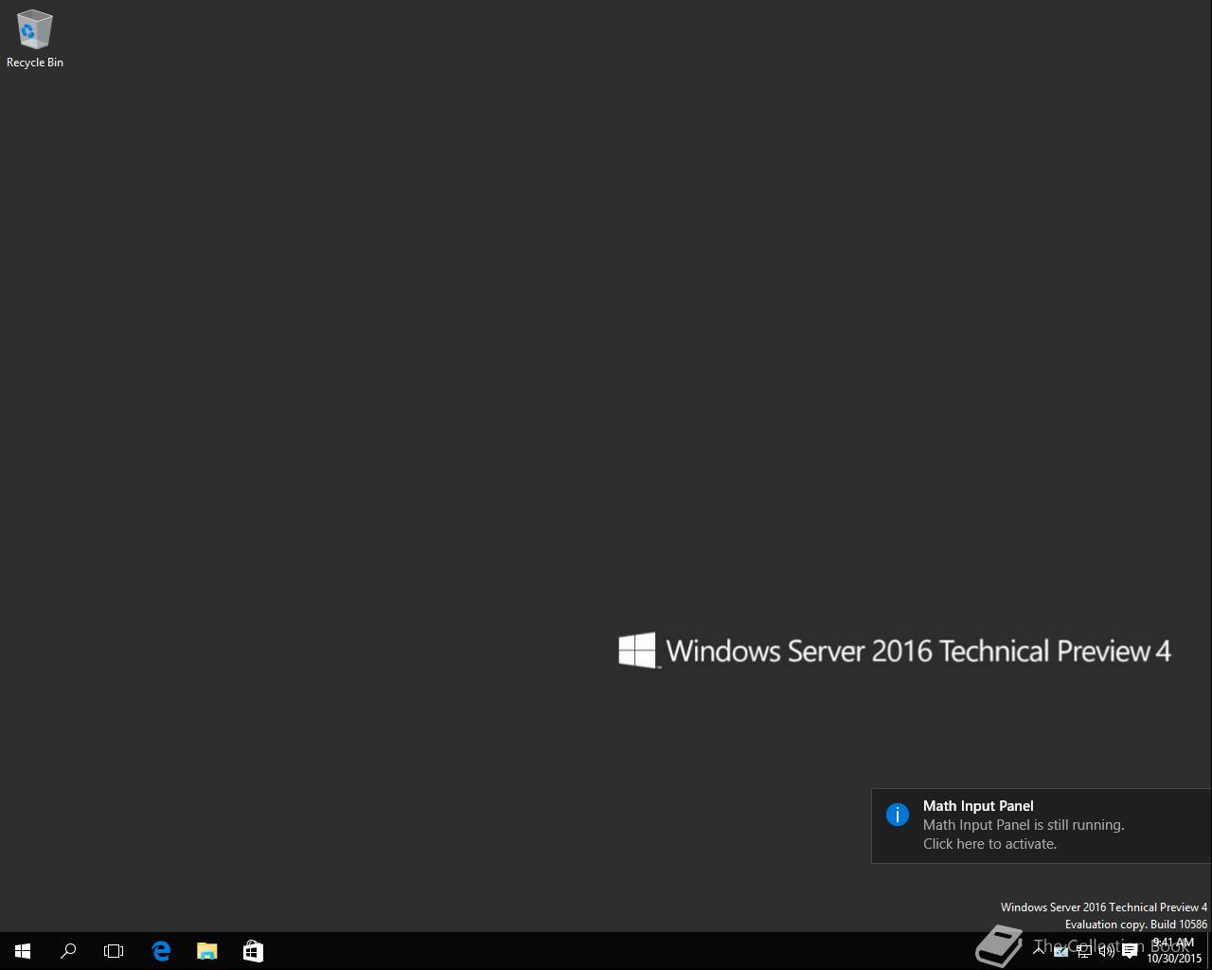Launch Microsoft Edge from taskbar

pos(161,951)
